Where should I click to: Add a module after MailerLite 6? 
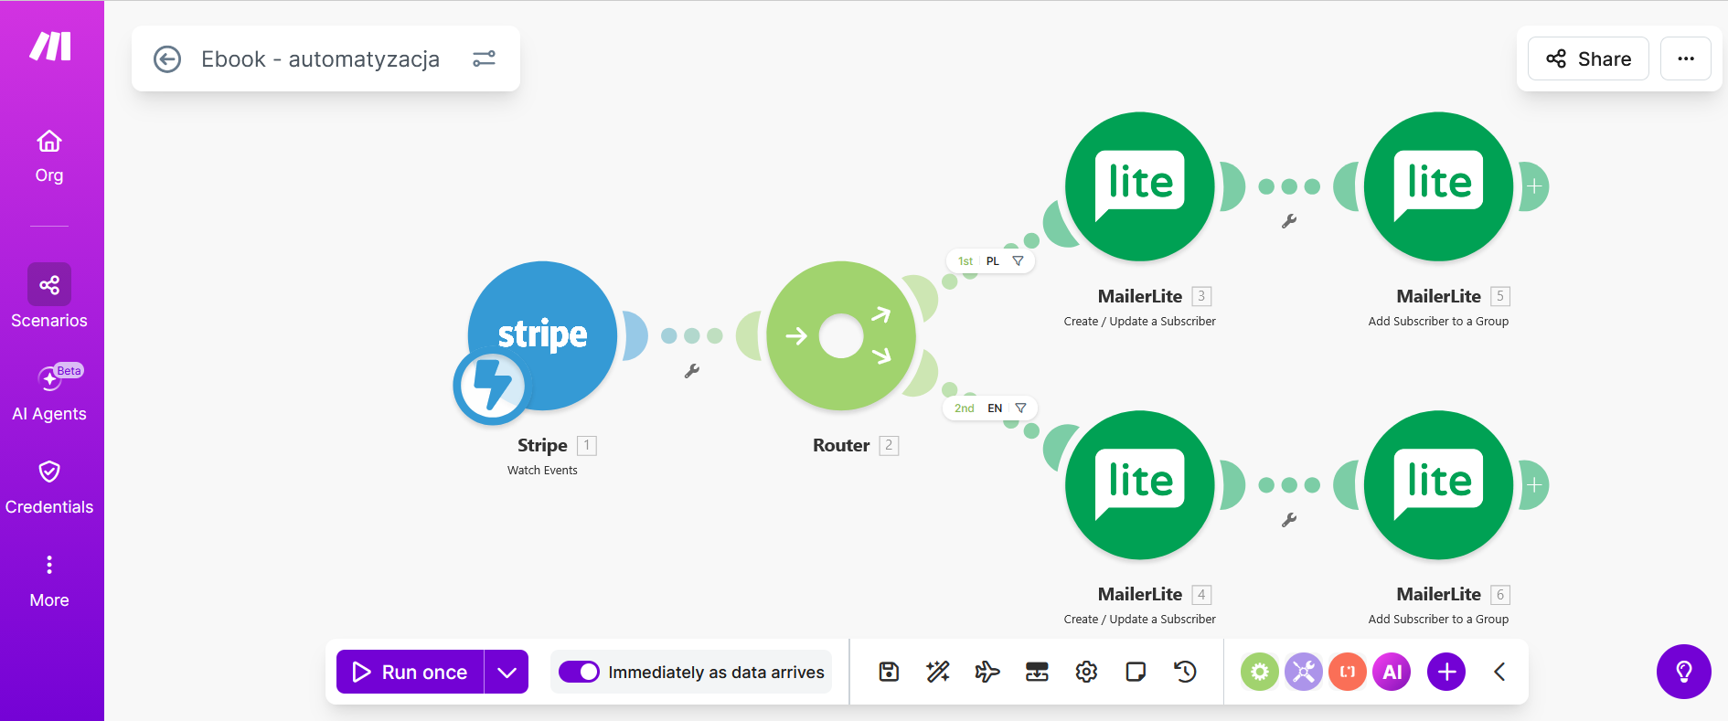pos(1534,484)
